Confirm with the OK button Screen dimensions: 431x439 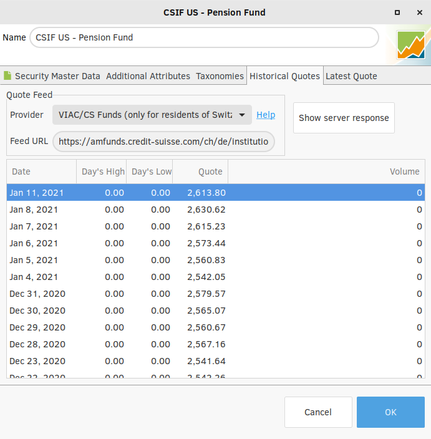click(390, 412)
